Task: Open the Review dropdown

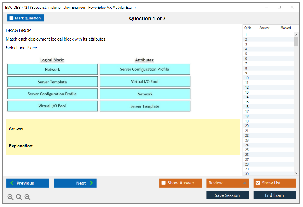Action: click(227, 183)
